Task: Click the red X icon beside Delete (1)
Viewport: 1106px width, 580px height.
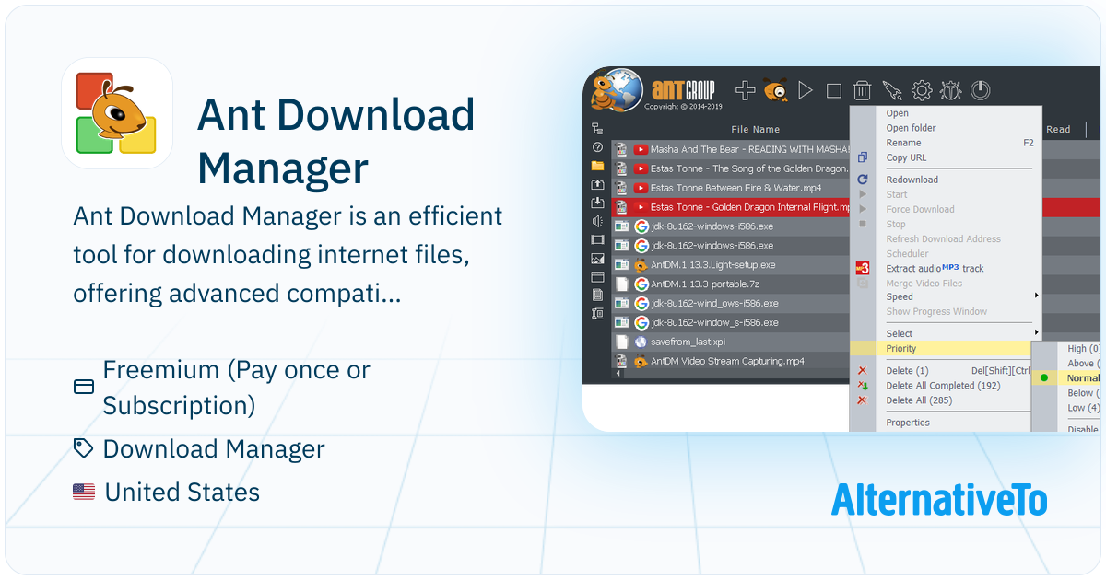Action: 862,370
